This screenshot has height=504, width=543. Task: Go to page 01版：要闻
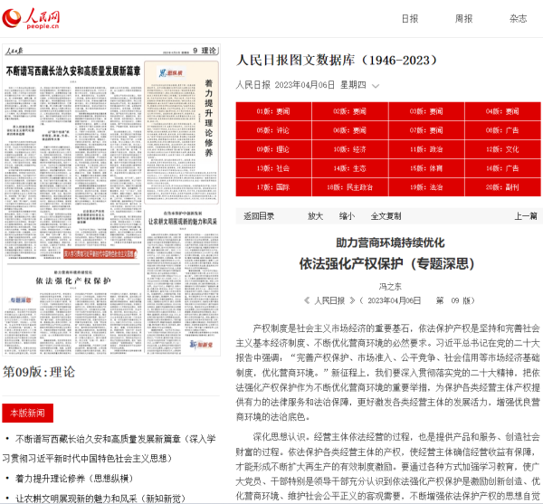click(x=273, y=111)
